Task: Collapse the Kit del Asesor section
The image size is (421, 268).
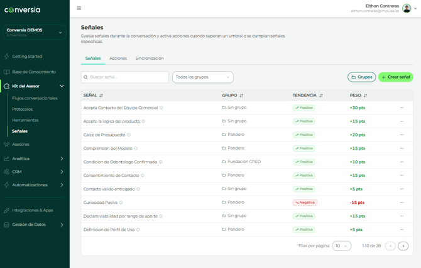Action: coord(62,86)
